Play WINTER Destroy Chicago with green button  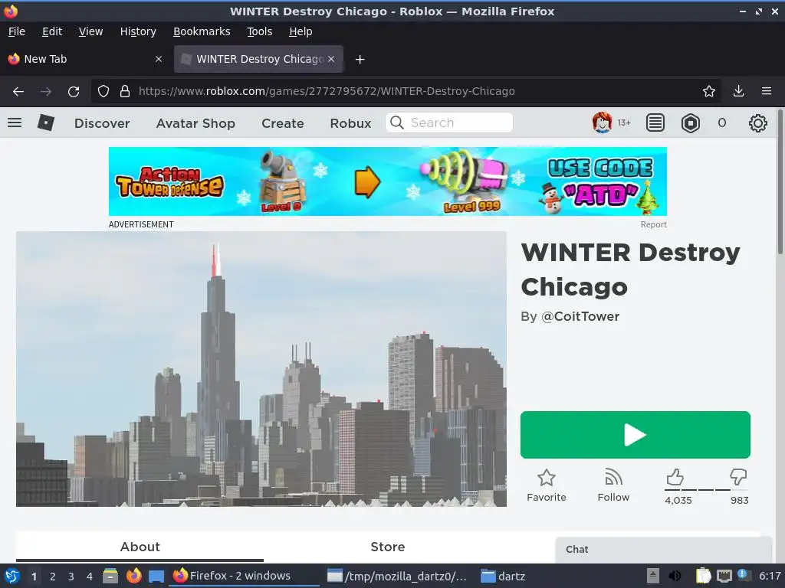coord(636,435)
